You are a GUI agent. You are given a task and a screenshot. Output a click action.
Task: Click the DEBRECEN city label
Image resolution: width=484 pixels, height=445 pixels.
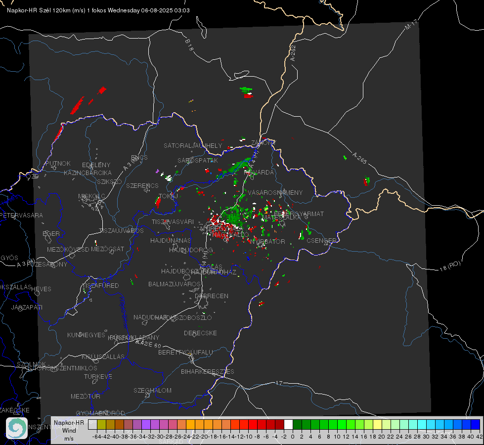pyautogui.click(x=212, y=296)
